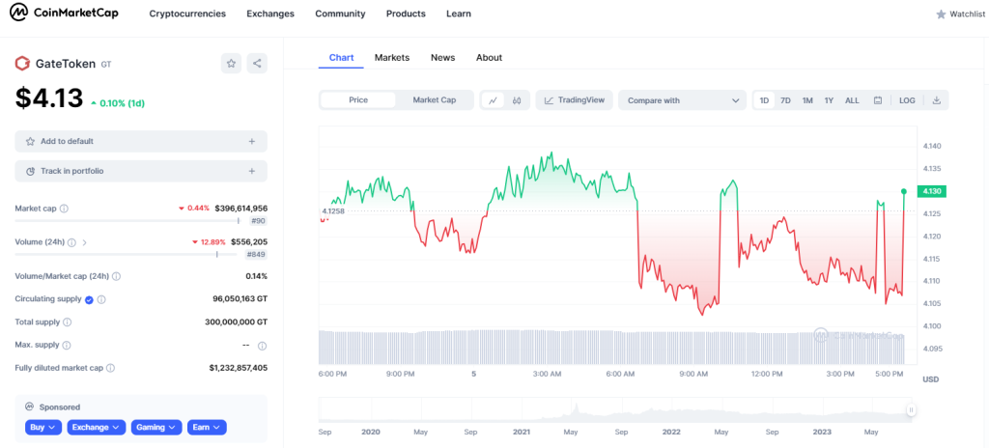Viewport: 989px width, 448px height.
Task: Toggle the LOG scale button
Action: (x=907, y=100)
